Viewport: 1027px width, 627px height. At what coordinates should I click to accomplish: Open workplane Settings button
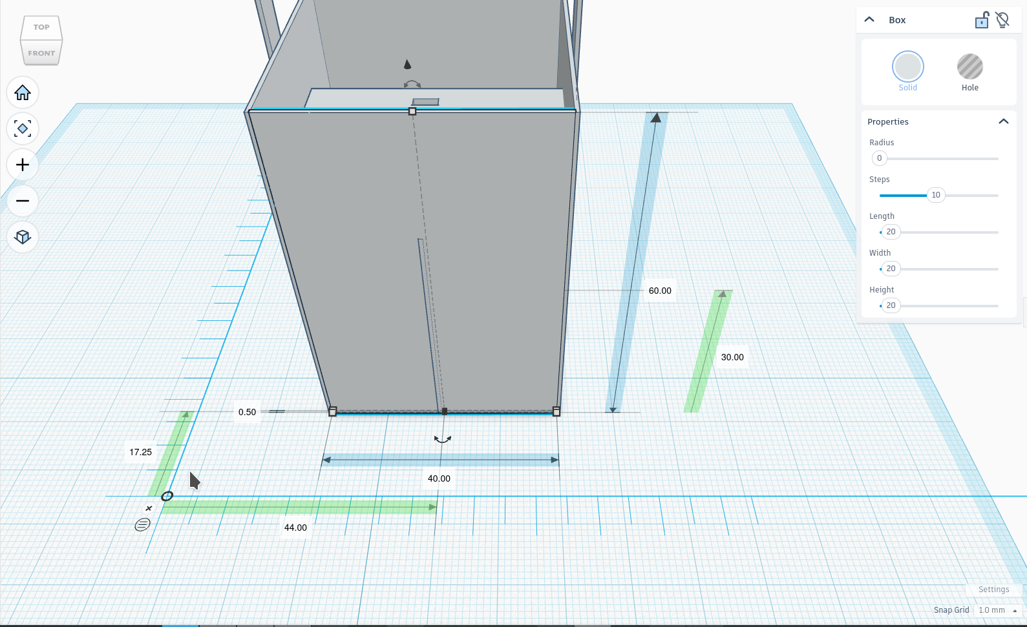[993, 590]
